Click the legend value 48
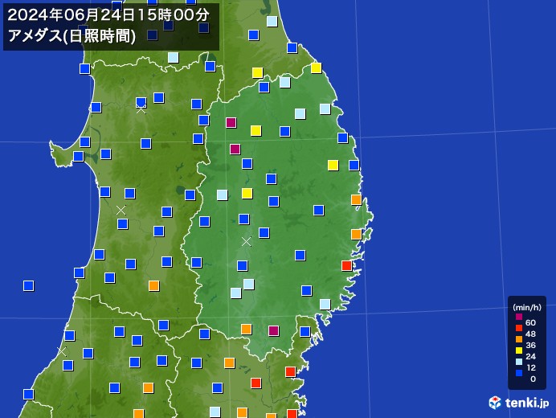Image resolution: width=556 pixels, height=418 pixels. (x=530, y=334)
